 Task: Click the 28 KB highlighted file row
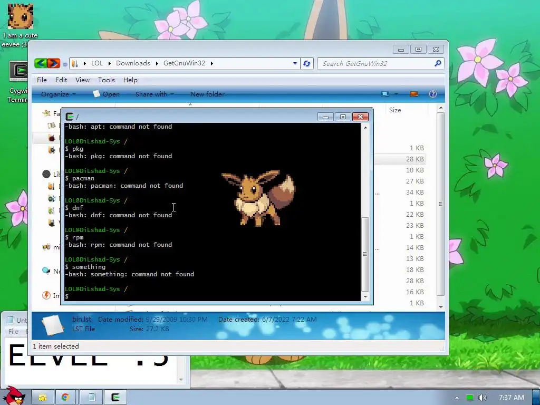tap(400, 159)
